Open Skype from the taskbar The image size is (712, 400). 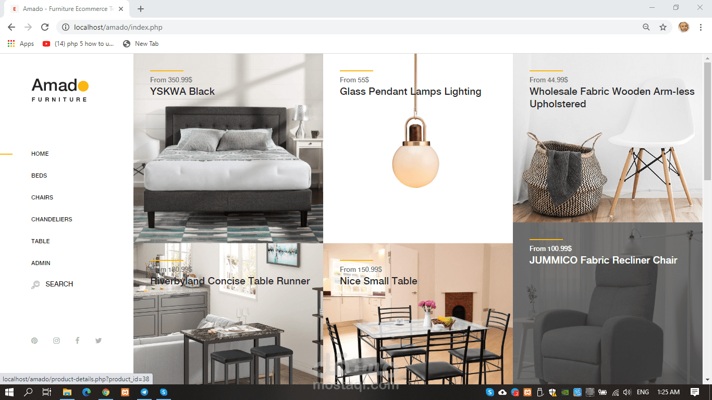pos(164,392)
